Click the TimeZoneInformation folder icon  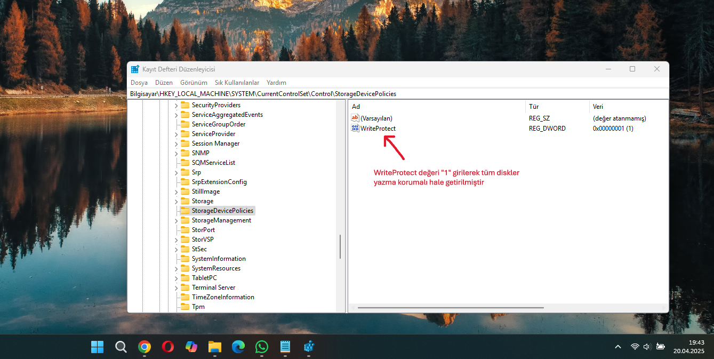point(185,297)
